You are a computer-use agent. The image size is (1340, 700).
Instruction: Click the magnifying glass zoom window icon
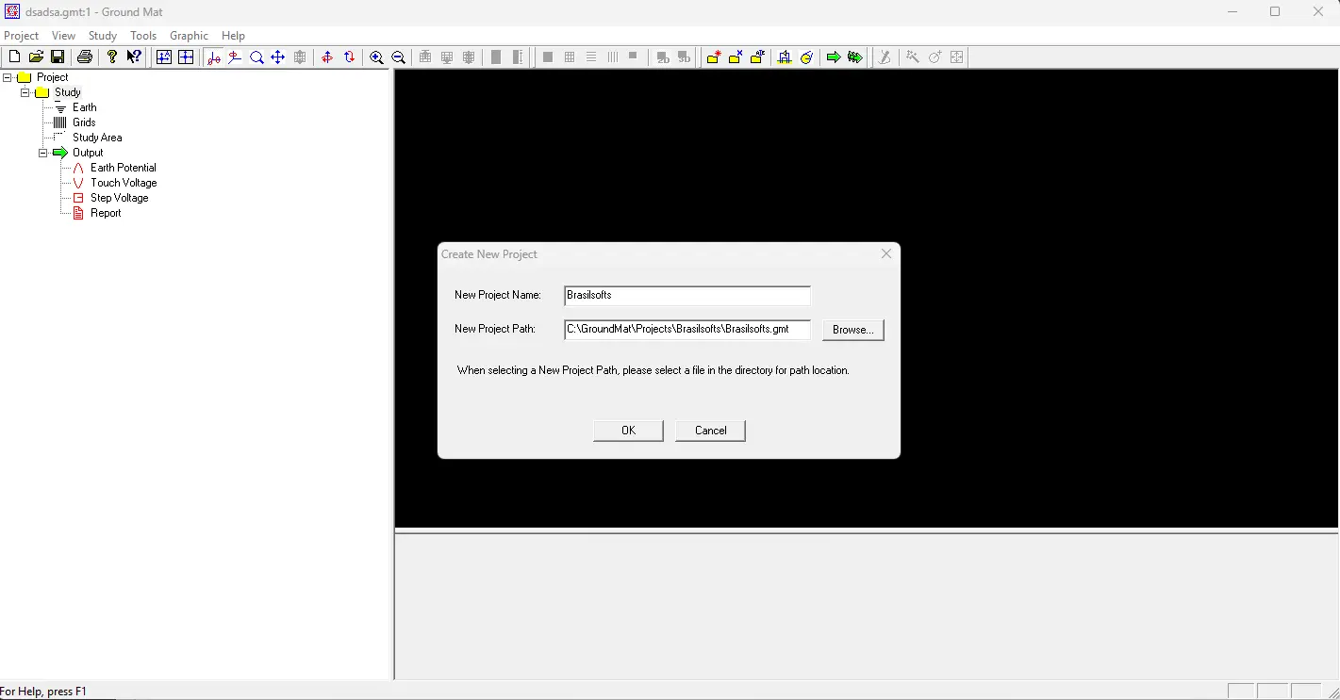pyautogui.click(x=256, y=57)
